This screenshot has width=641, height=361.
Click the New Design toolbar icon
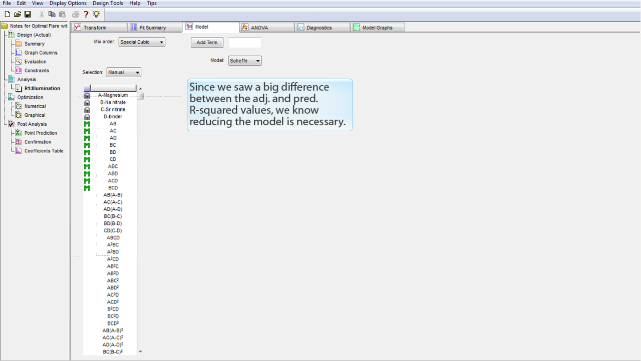pyautogui.click(x=7, y=15)
